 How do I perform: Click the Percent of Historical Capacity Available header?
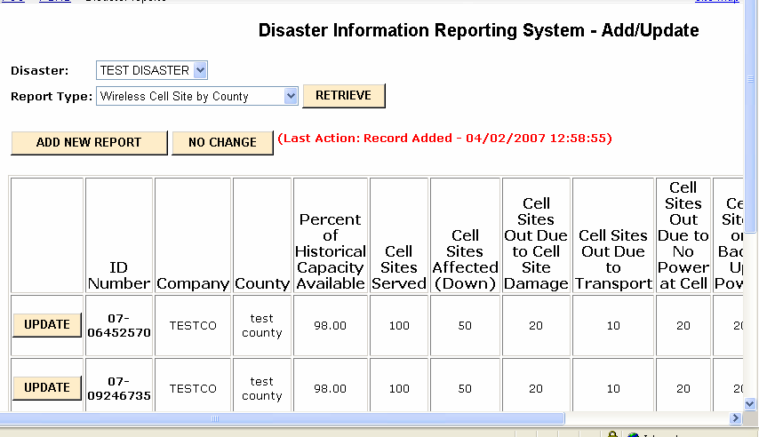[x=331, y=251]
